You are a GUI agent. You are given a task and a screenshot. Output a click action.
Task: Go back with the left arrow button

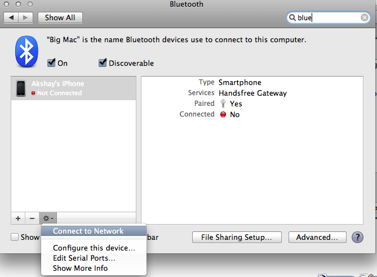(x=11, y=17)
